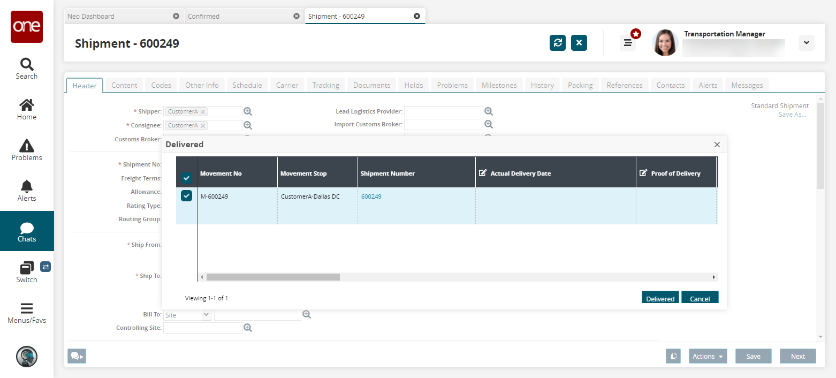The height and width of the screenshot is (378, 836).
Task: Go to Problems in sidebar
Action: click(x=26, y=150)
